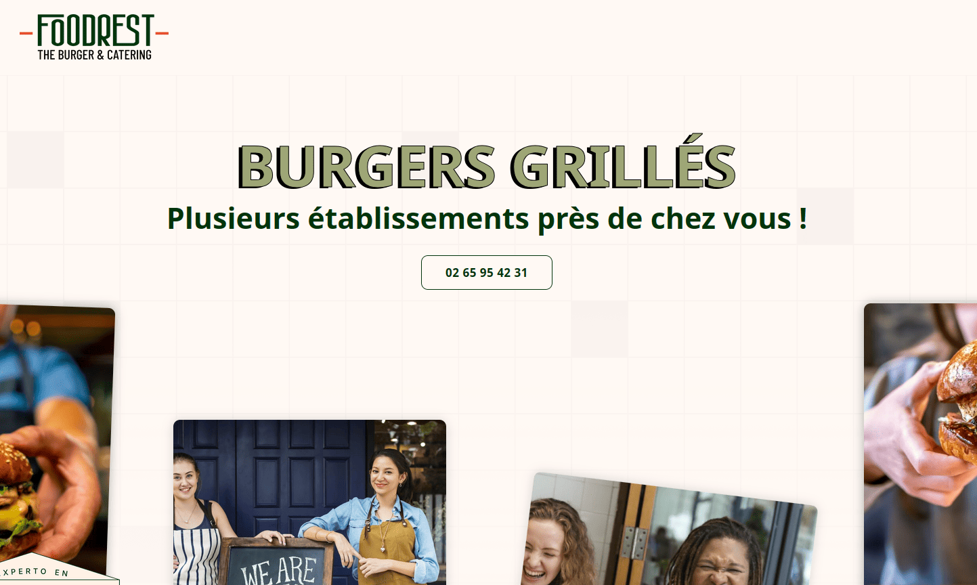977x585 pixels.
Task: Open the hand-holding-burger photo on the right
Action: pos(921,444)
